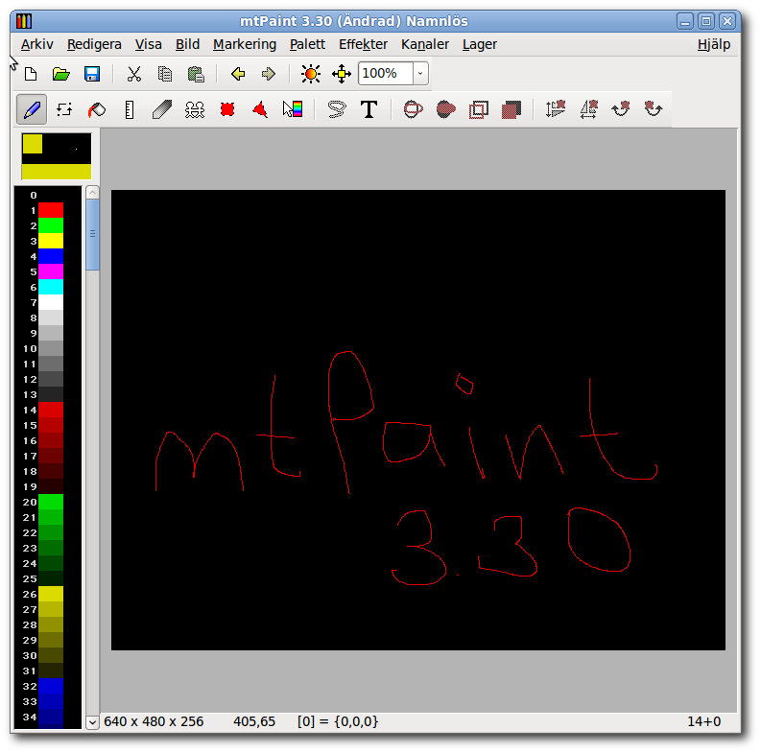Select the shuffle tool
Image resolution: width=761 pixels, height=753 pixels.
click(x=64, y=109)
